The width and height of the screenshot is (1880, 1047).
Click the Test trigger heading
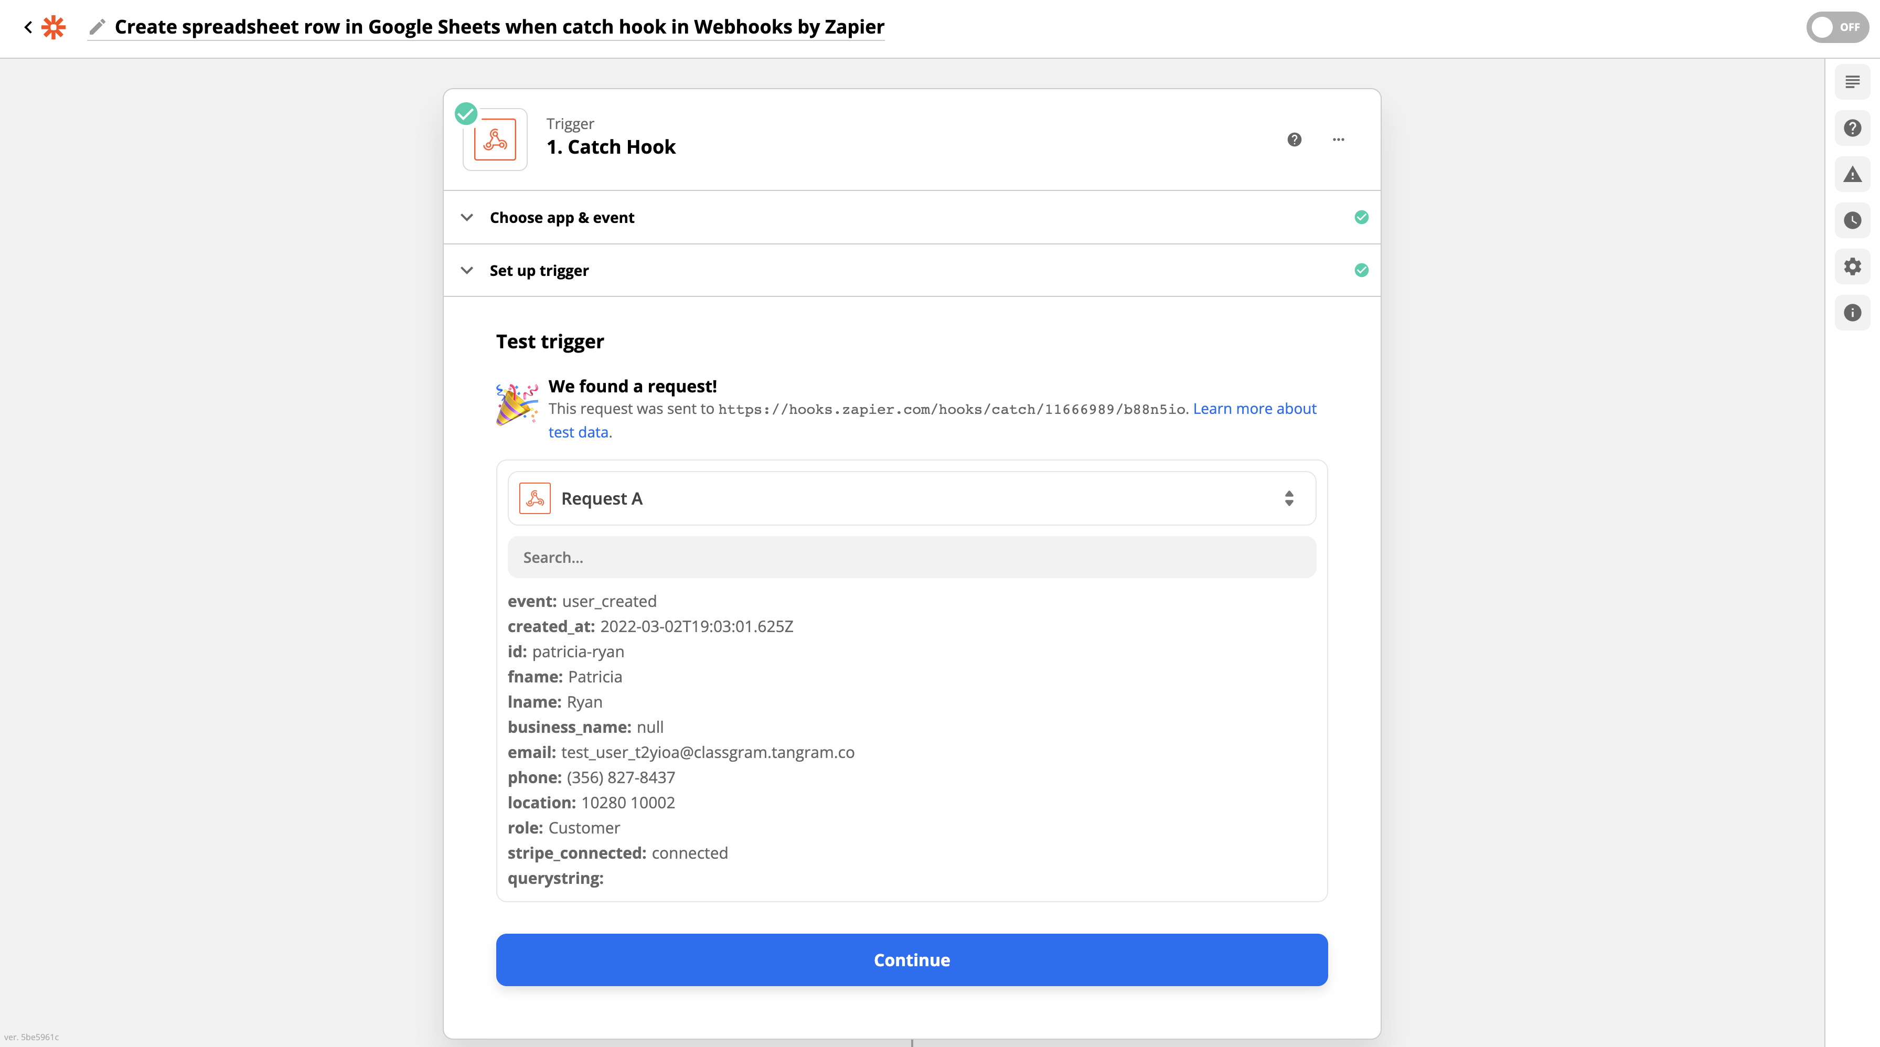[550, 341]
